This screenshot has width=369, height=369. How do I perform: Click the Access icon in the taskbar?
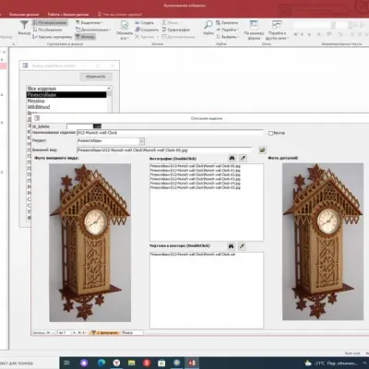192,363
